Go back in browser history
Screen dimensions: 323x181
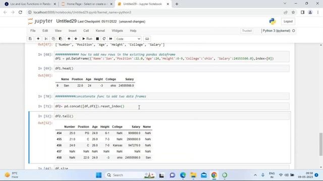pyautogui.click(x=5, y=12)
